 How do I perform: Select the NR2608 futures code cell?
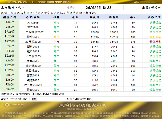coord(10,41)
